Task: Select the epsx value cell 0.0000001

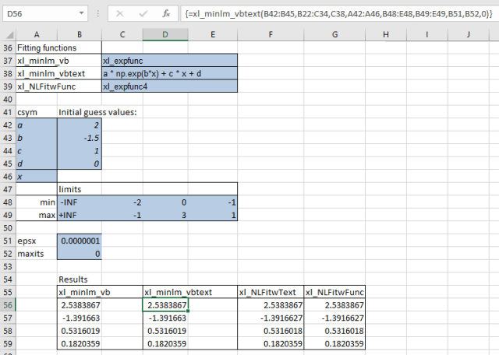Action: (79, 242)
